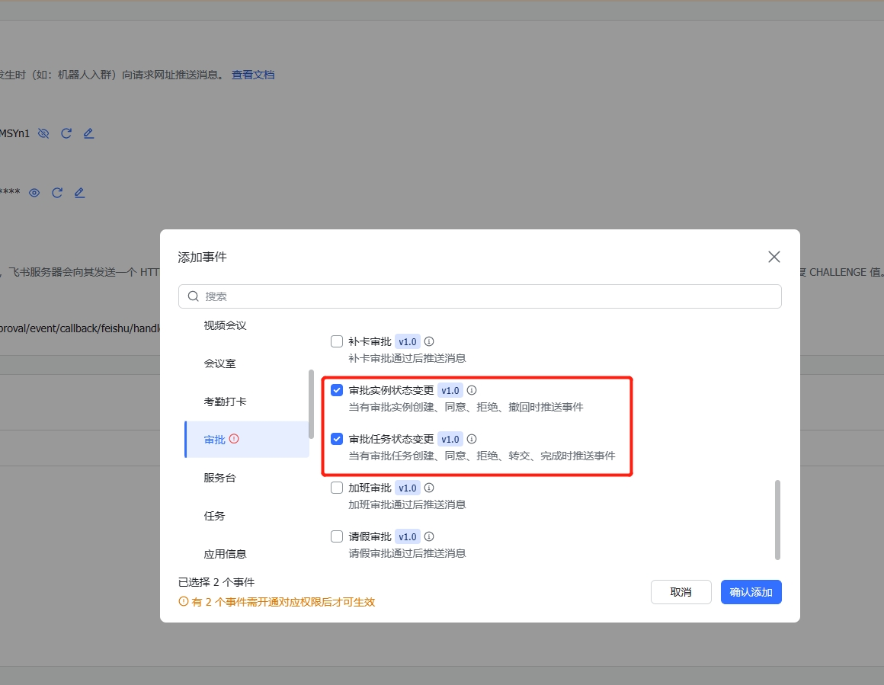Click the 取消 button

tap(681, 592)
